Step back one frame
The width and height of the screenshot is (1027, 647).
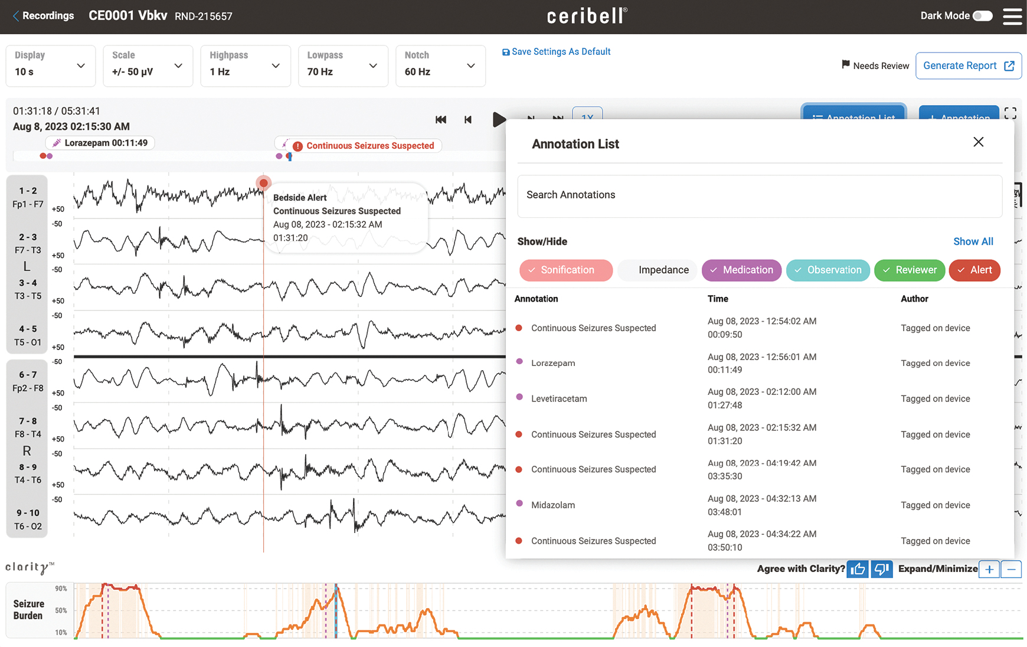click(468, 119)
